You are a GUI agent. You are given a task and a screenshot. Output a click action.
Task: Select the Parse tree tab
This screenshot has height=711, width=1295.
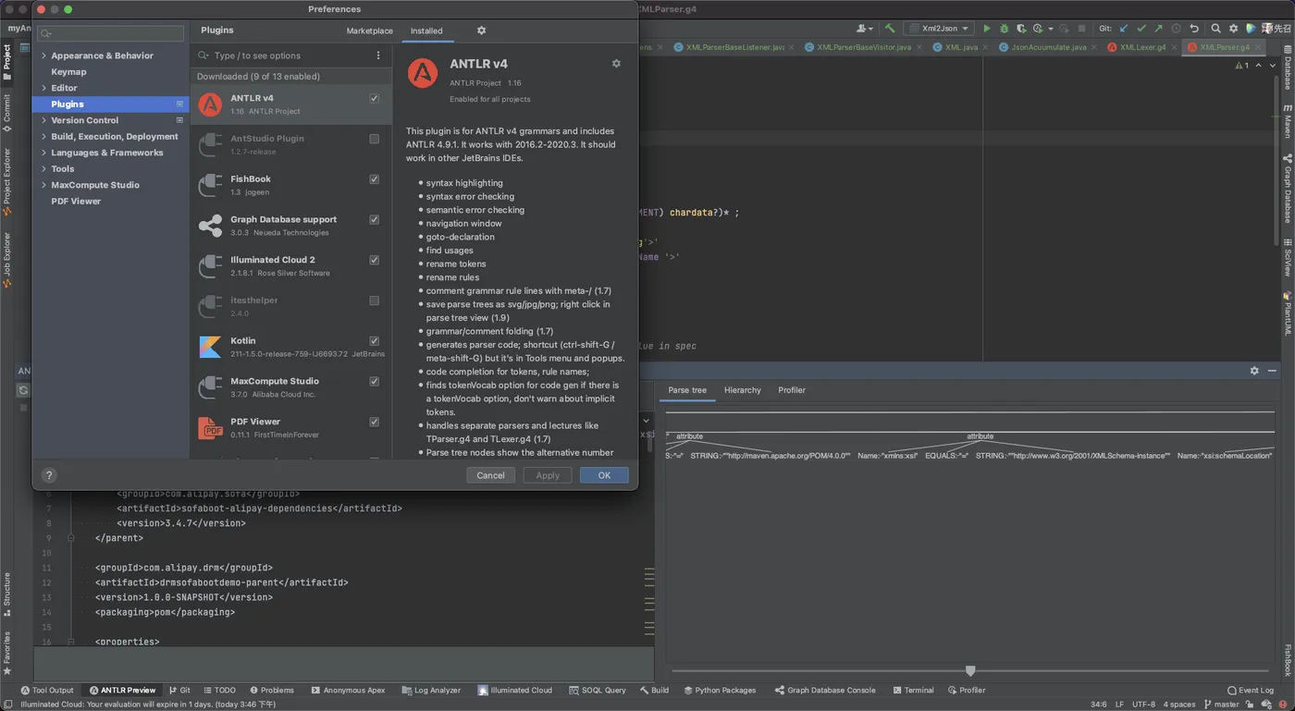(x=687, y=390)
